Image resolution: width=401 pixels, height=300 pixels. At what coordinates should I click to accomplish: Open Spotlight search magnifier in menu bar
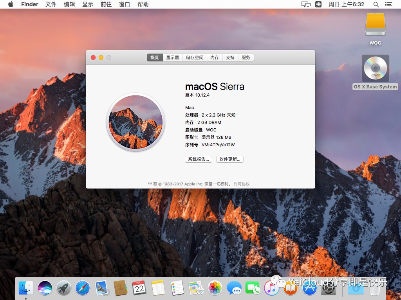coord(376,4)
